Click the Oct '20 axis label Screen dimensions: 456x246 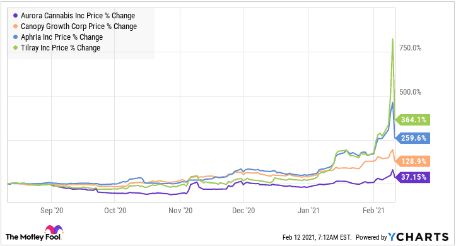[x=115, y=211]
